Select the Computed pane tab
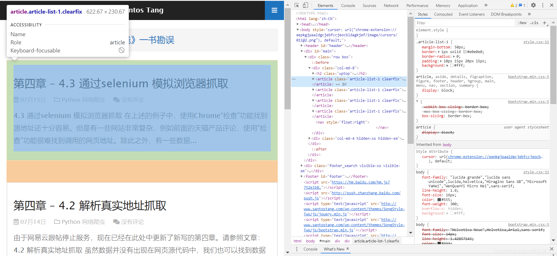 click(443, 14)
